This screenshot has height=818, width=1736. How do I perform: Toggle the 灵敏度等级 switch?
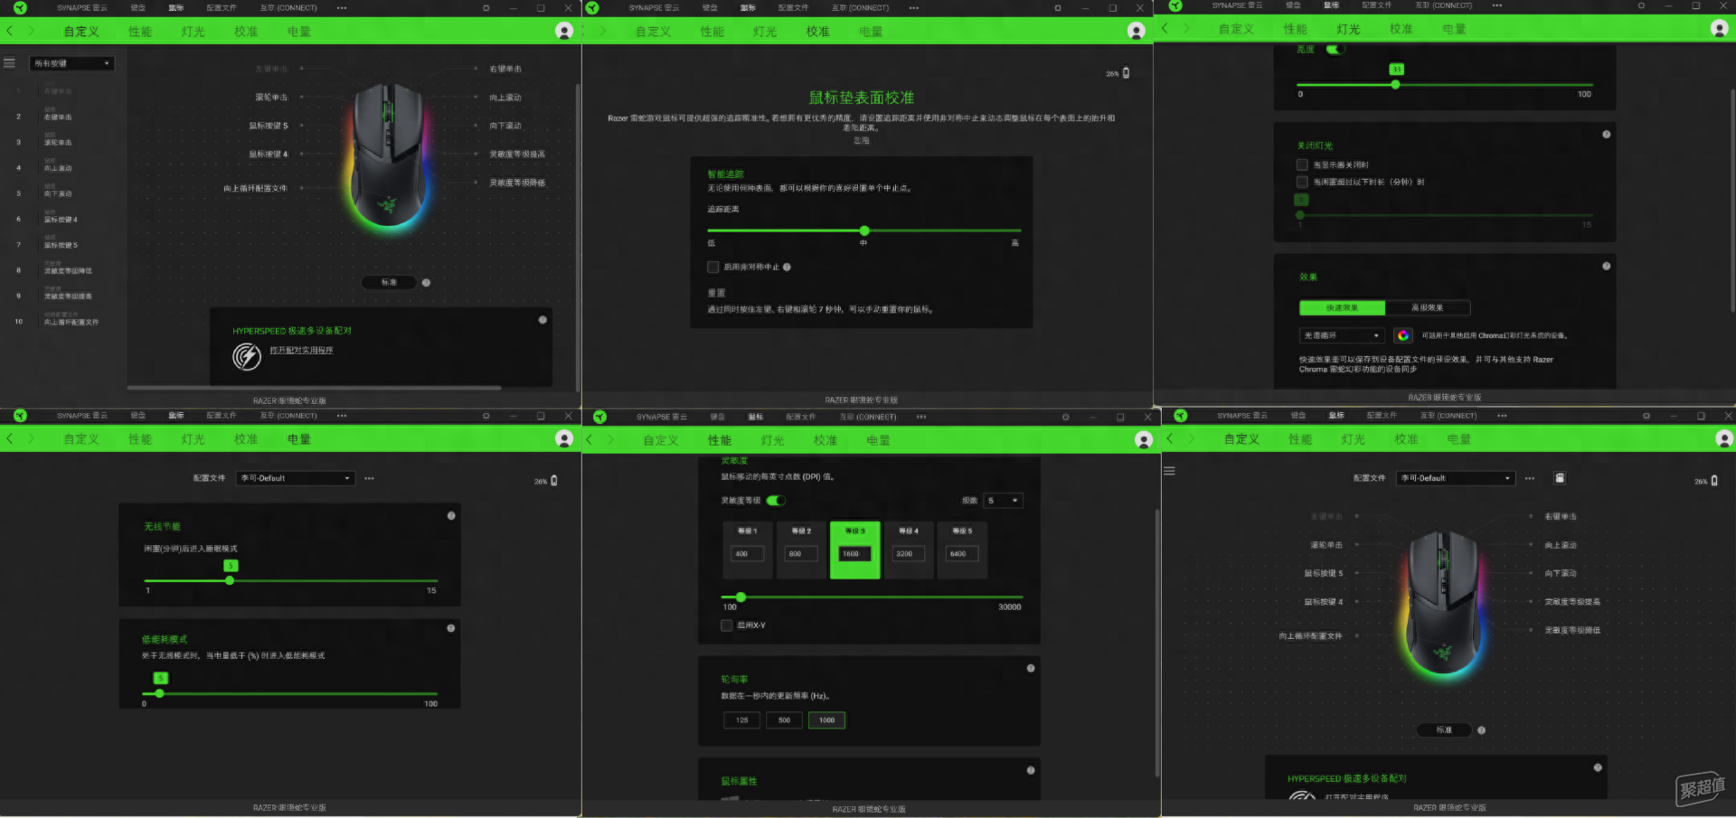776,501
